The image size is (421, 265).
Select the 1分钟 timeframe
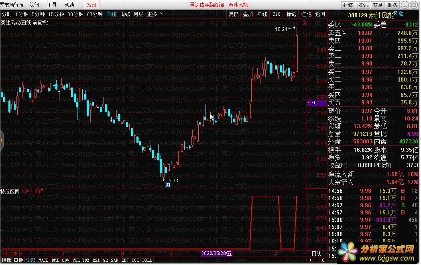click(x=22, y=14)
